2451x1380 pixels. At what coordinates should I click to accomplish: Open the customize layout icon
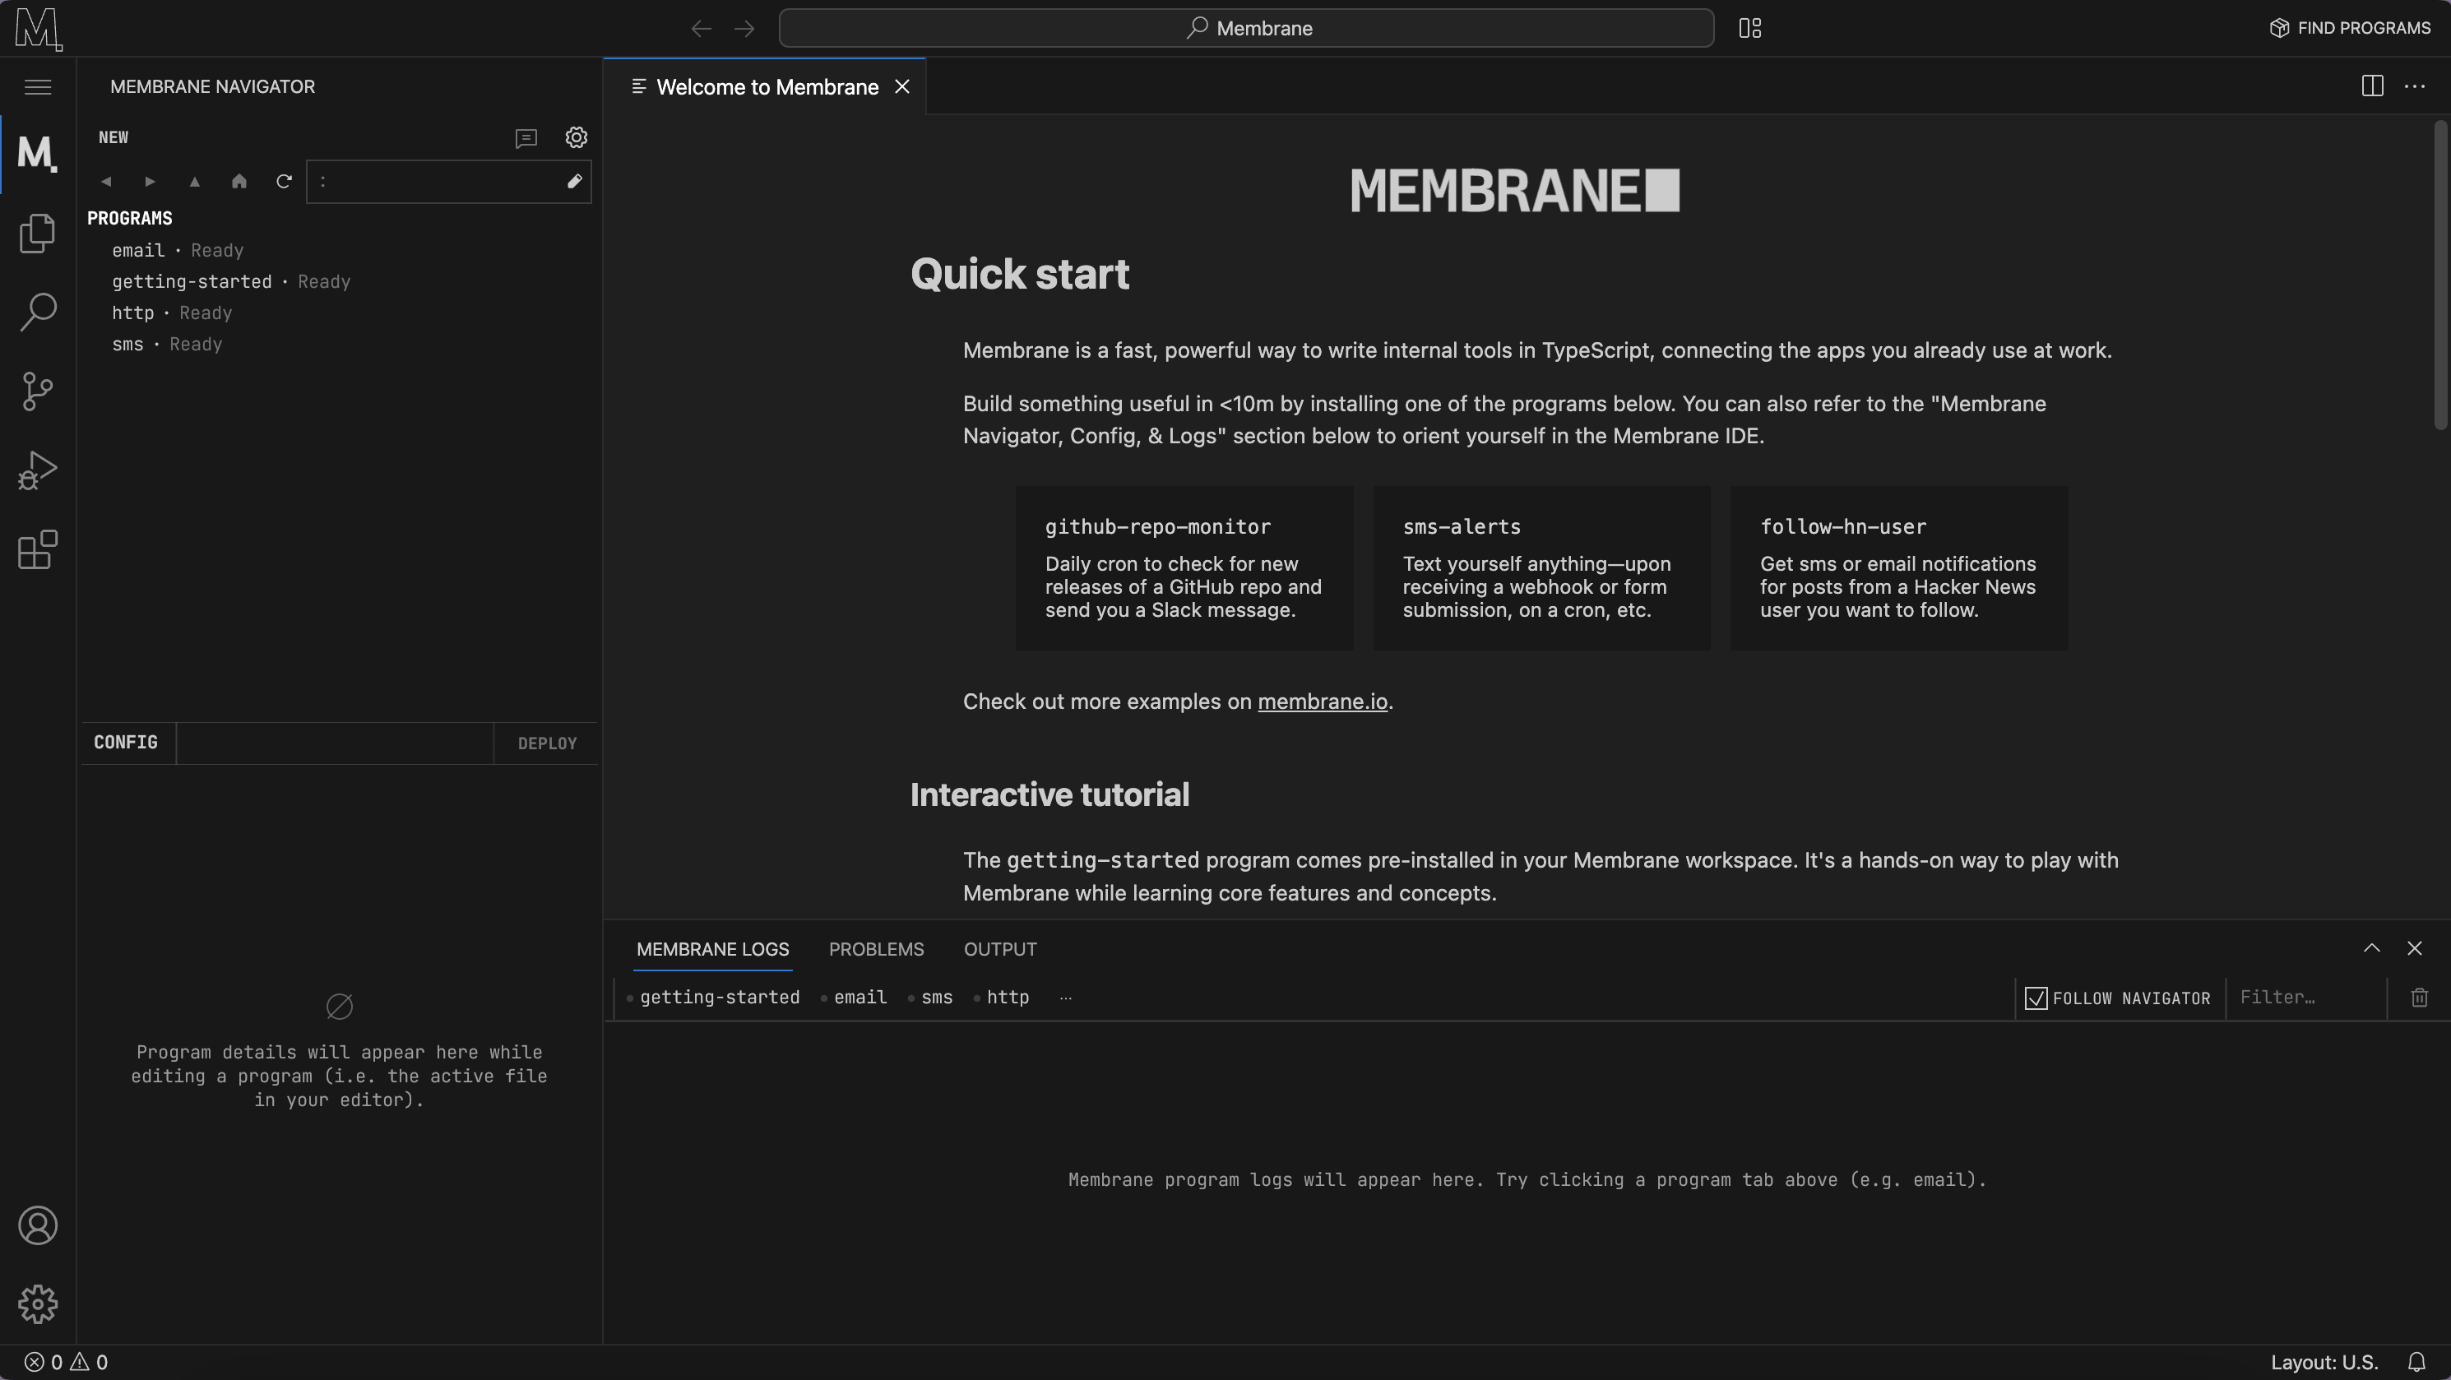click(1749, 29)
